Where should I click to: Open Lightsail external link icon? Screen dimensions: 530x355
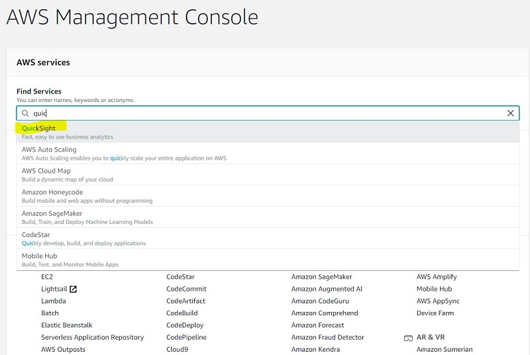tap(73, 289)
